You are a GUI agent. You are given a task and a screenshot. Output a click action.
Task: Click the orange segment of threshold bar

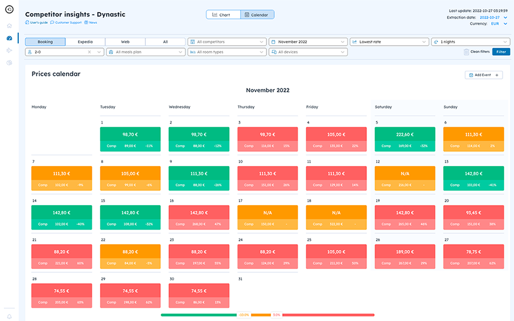262,315
